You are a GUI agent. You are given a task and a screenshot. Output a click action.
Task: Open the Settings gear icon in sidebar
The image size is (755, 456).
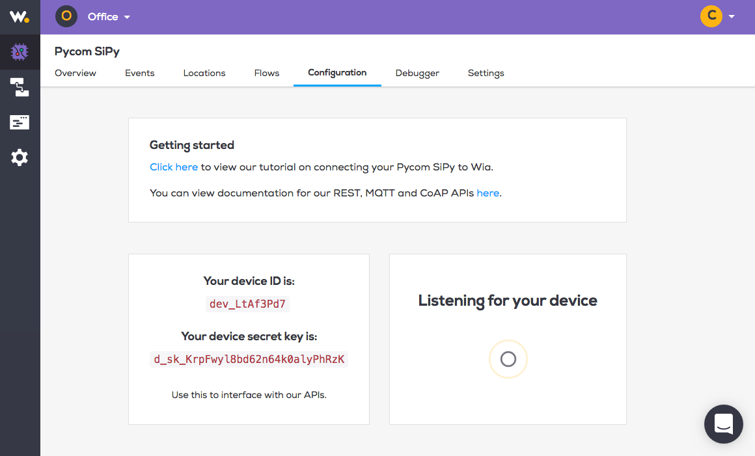coord(20,157)
